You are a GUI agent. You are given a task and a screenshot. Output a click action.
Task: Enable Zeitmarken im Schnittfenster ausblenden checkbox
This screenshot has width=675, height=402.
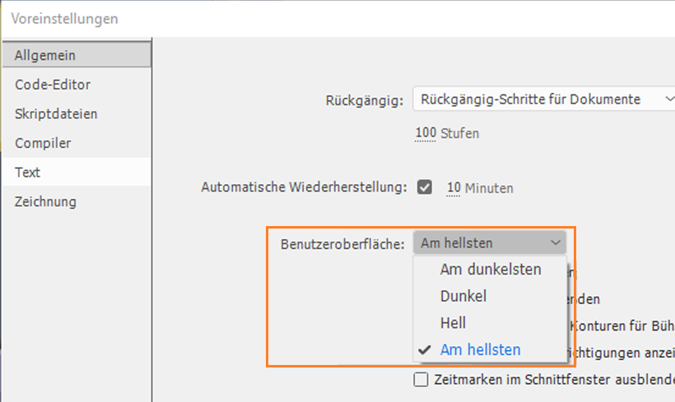(421, 380)
